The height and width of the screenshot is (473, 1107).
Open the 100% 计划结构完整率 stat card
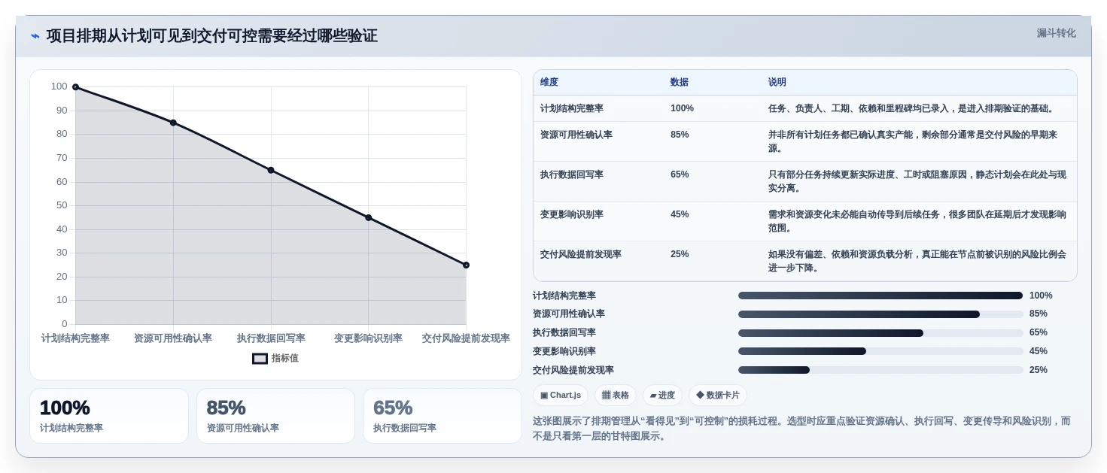[x=109, y=416]
